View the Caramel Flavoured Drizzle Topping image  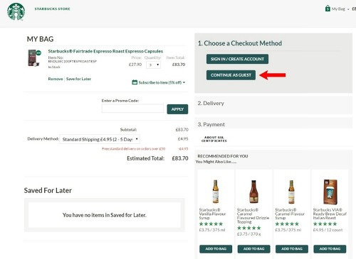253,192
